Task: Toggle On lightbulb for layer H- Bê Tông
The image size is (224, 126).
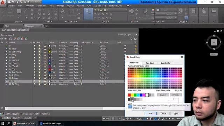Action: point(34,84)
